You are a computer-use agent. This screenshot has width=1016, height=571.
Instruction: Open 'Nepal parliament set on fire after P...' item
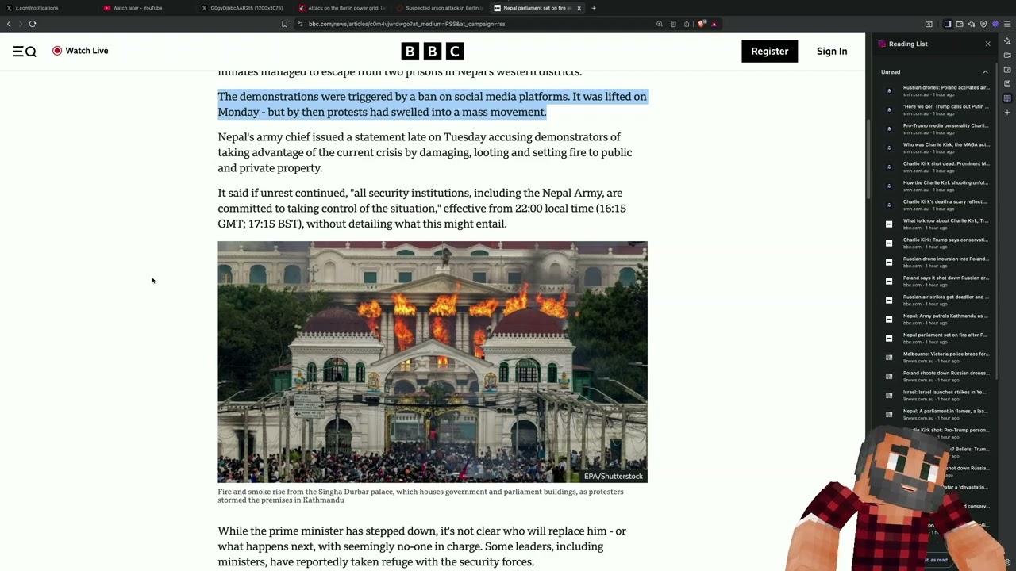pos(937,339)
